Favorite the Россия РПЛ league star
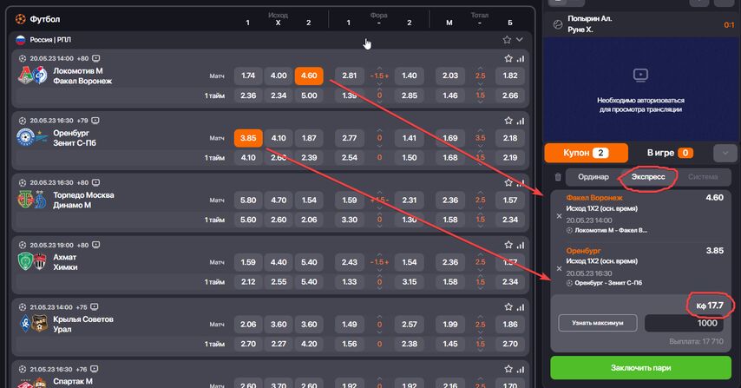741x388 pixels. (x=507, y=40)
